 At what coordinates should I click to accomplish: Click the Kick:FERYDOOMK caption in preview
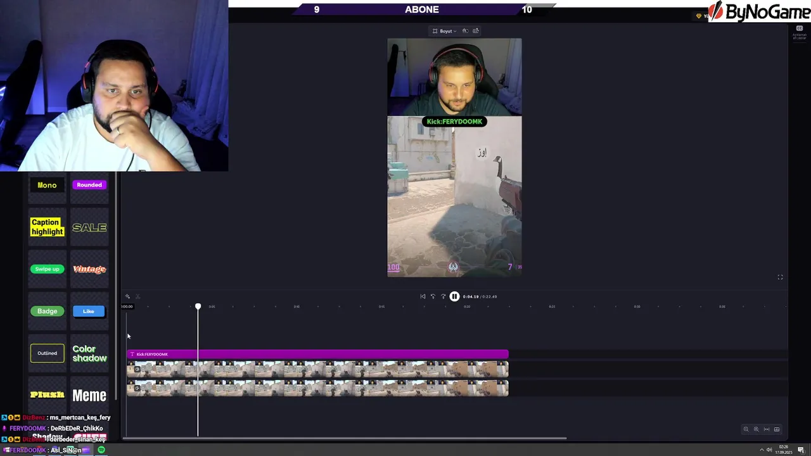pyautogui.click(x=454, y=122)
